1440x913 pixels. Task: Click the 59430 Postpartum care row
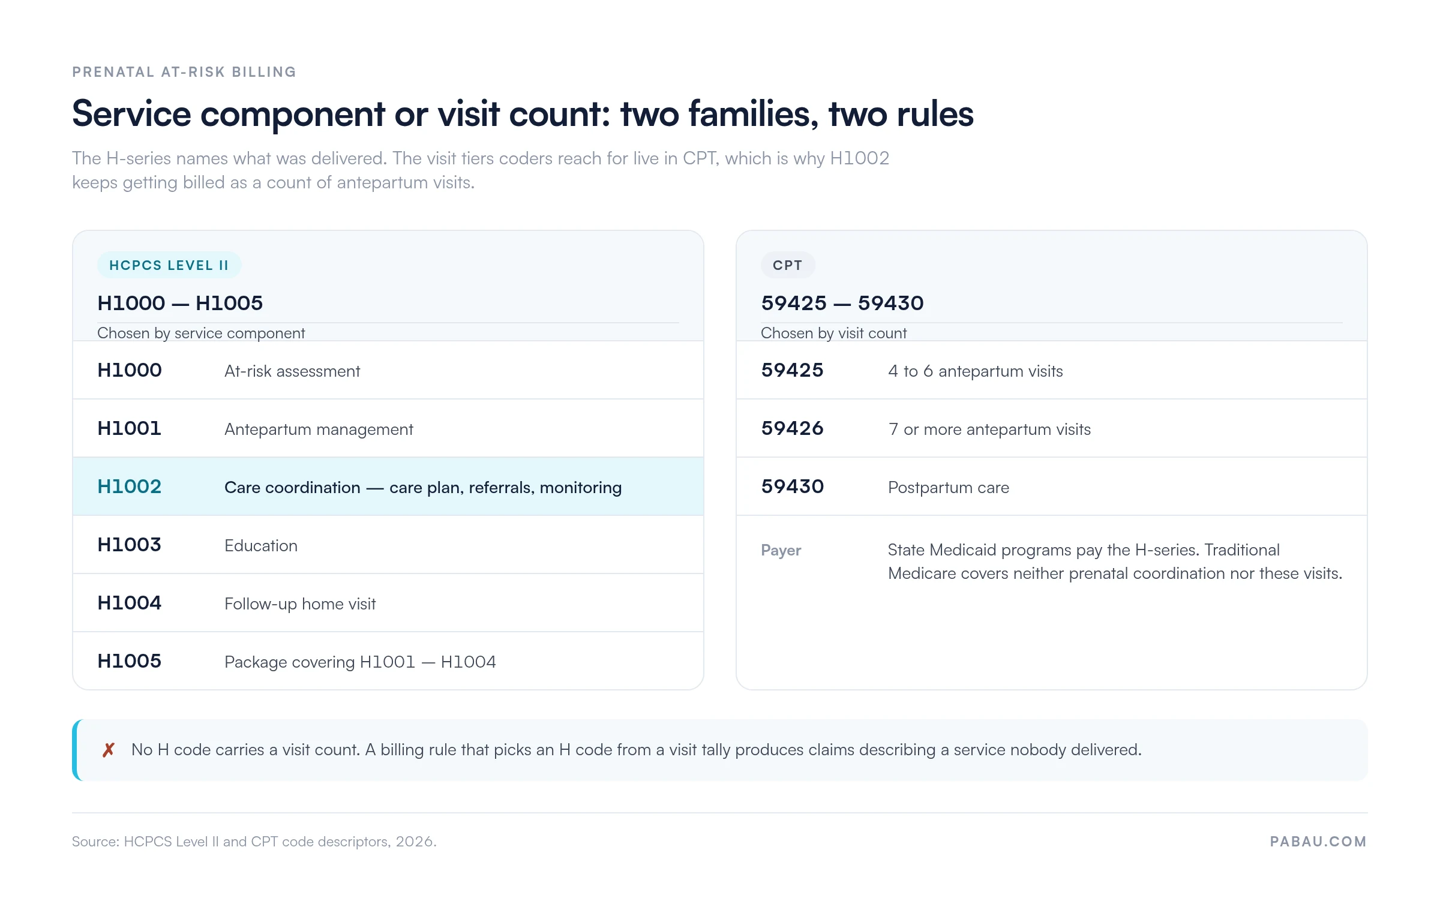click(x=1052, y=486)
